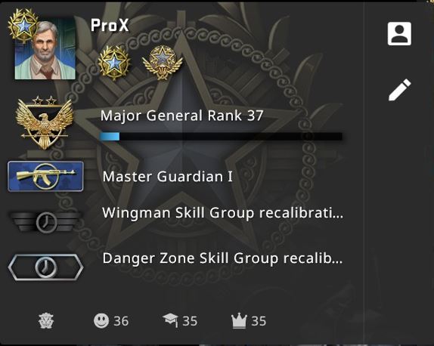The height and width of the screenshot is (346, 434).
Task: Click the teacher graduation cap commendation icon
Action: [170, 320]
